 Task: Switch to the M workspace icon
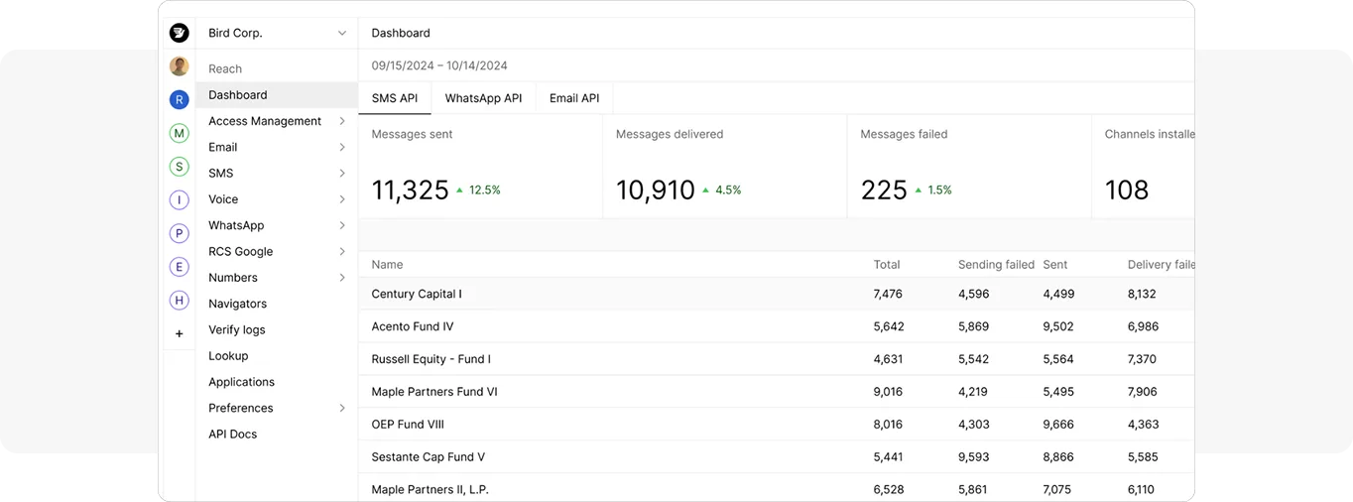[179, 133]
